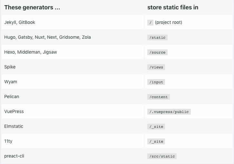234x164 pixels.
Task: Select the "Hexo, Middleman, Jigsaw" cell
Action: click(x=31, y=52)
